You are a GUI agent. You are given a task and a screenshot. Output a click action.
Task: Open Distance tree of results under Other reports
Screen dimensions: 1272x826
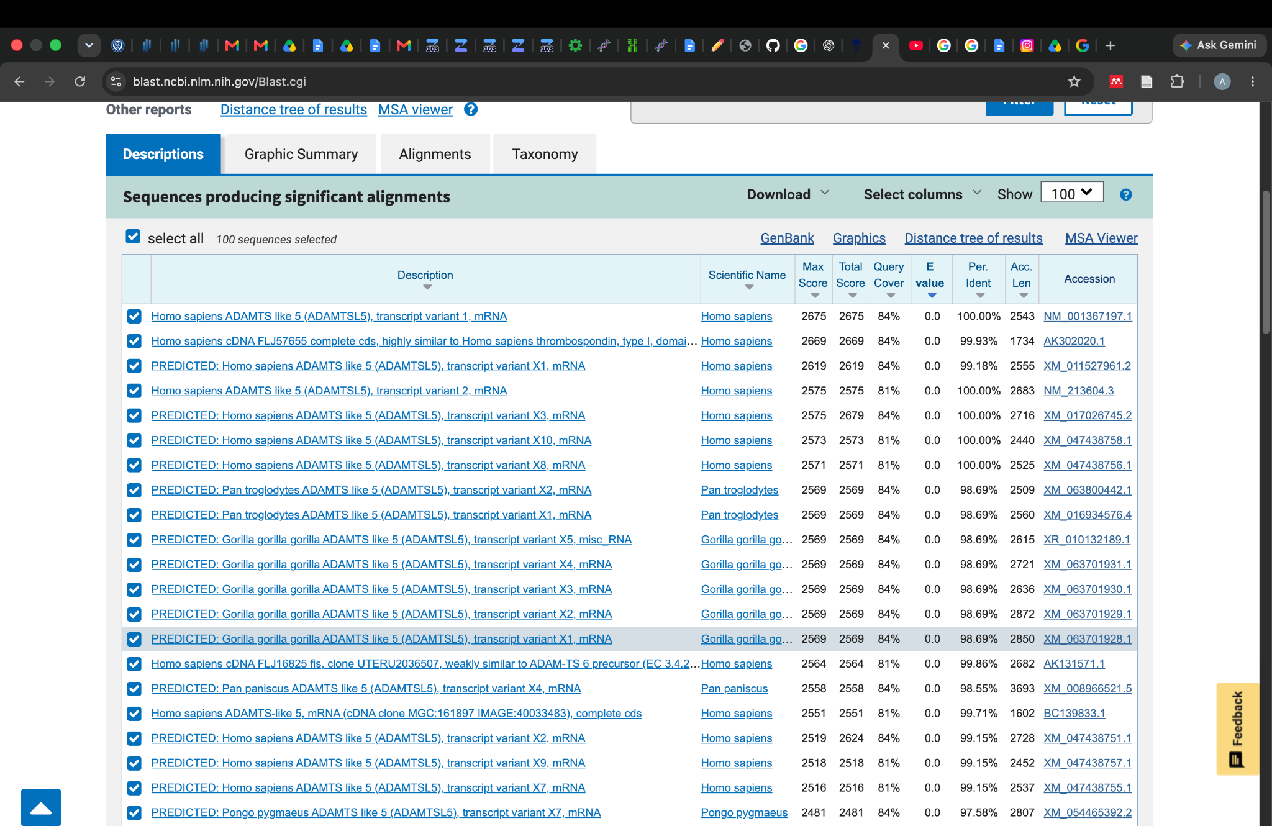tap(294, 109)
